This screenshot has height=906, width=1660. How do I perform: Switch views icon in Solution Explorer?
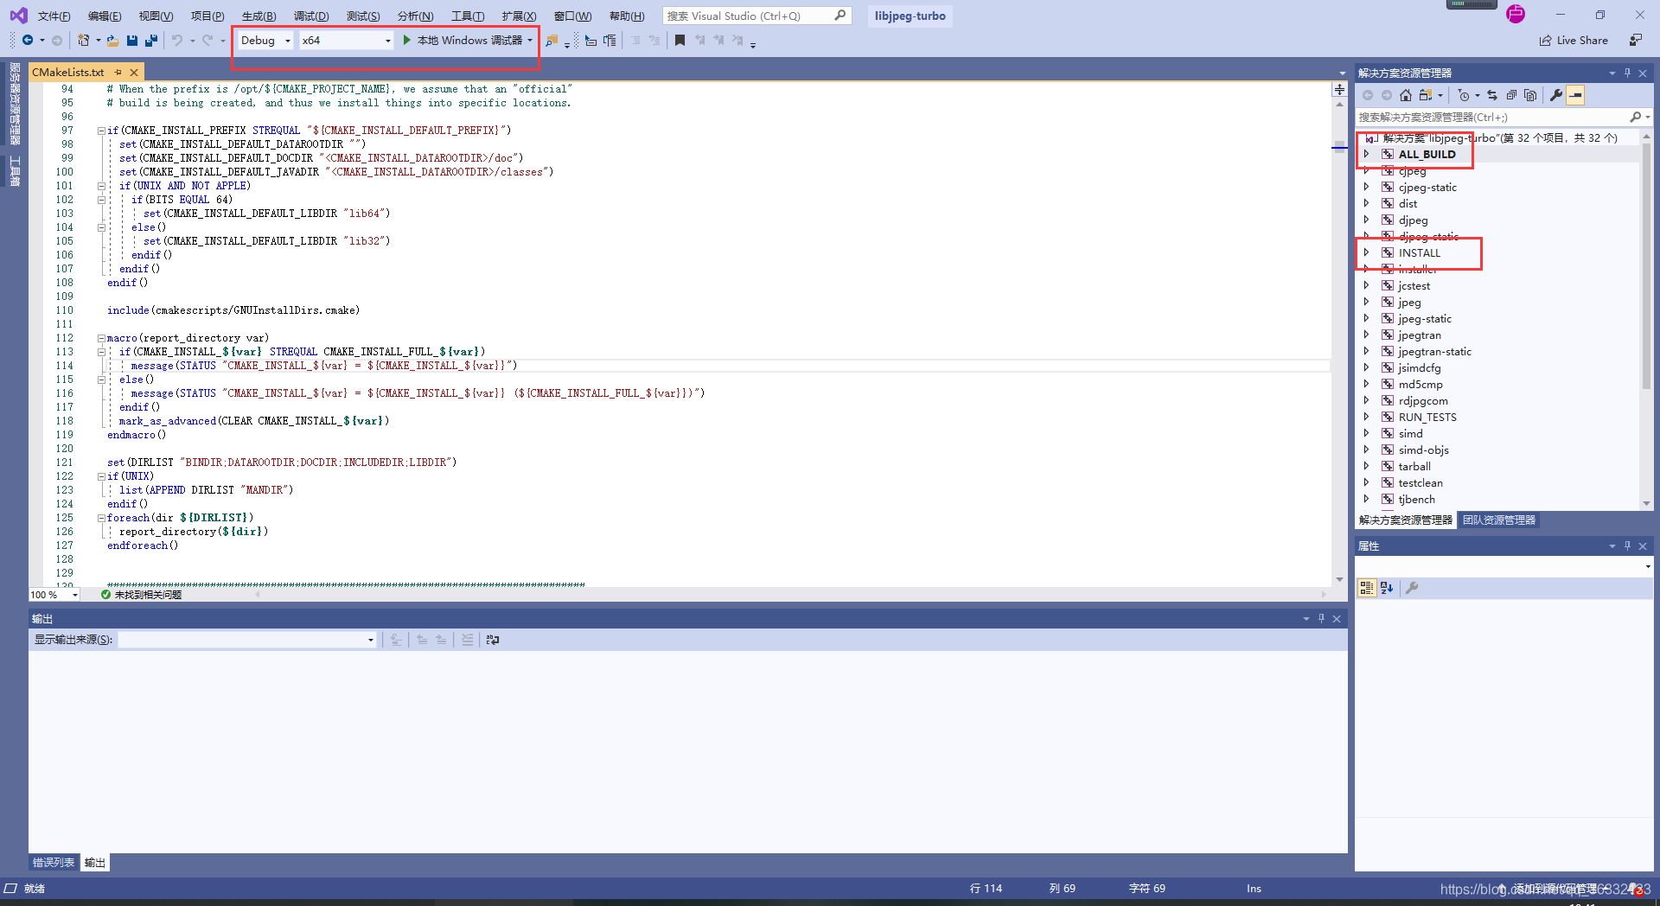pos(1426,95)
